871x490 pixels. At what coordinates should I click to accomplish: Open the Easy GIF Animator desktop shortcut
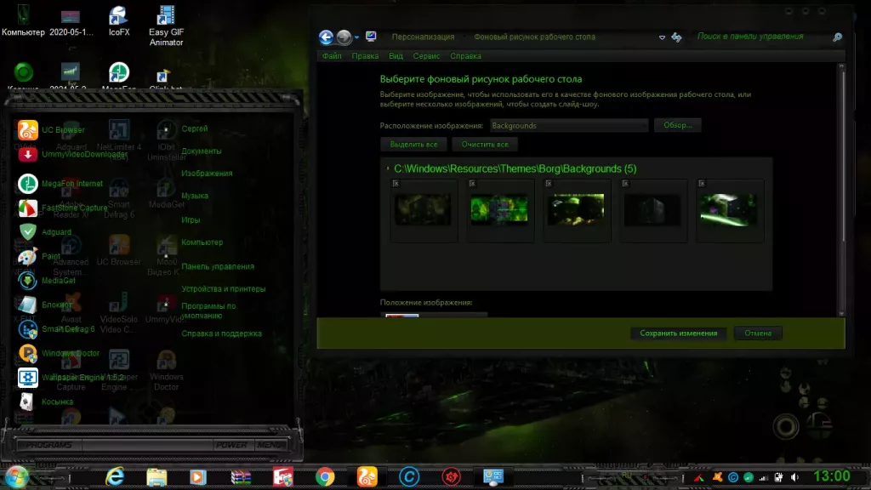(x=166, y=26)
